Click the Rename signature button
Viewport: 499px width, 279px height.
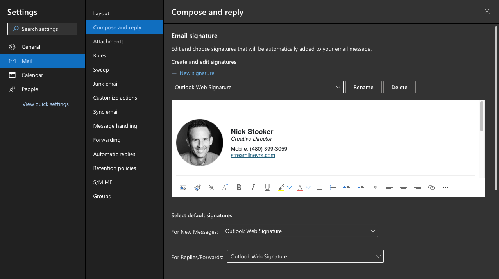point(363,87)
